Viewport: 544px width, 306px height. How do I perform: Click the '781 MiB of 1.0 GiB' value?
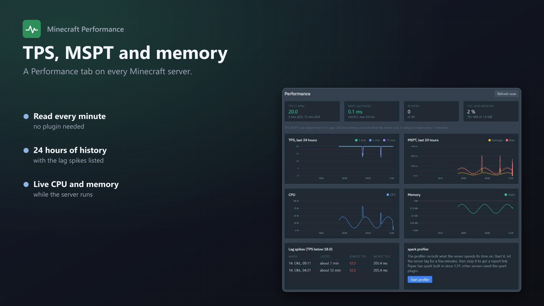pos(479,117)
